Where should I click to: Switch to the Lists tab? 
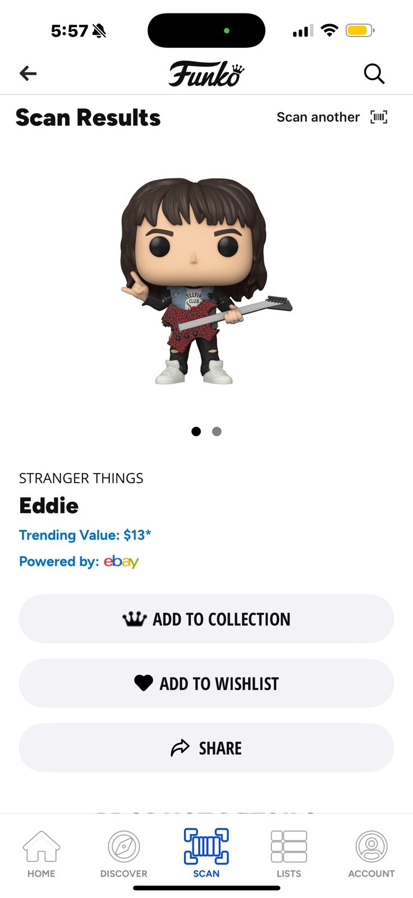click(x=289, y=854)
